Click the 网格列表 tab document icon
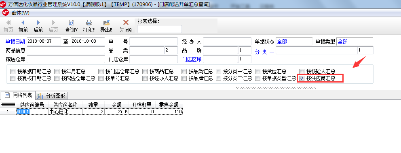Image resolution: width=401 pixels, height=153 pixels. [7, 95]
